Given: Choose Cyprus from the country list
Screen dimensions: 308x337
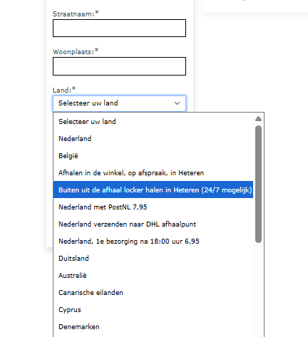Looking at the screenshot, I should (153, 309).
